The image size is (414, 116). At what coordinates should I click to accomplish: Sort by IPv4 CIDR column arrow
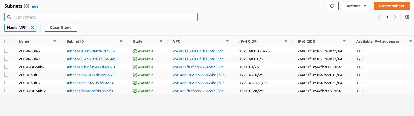point(286,41)
